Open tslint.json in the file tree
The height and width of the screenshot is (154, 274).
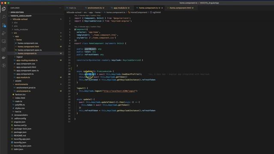[x=18, y=149]
